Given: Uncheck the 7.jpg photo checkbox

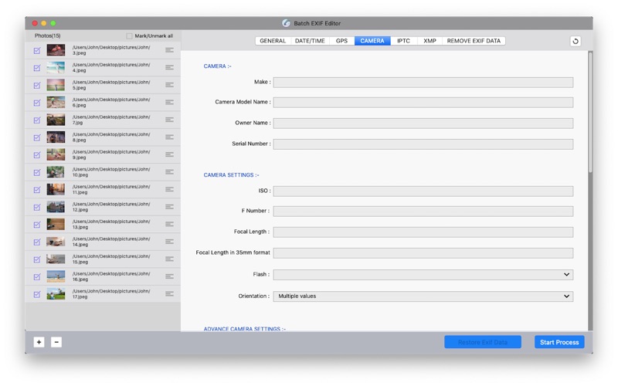Looking at the screenshot, I should [x=37, y=120].
